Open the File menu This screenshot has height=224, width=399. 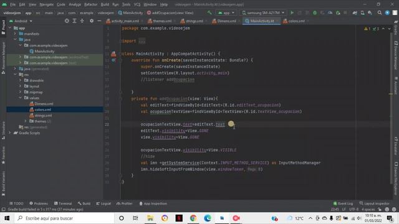tap(12, 4)
